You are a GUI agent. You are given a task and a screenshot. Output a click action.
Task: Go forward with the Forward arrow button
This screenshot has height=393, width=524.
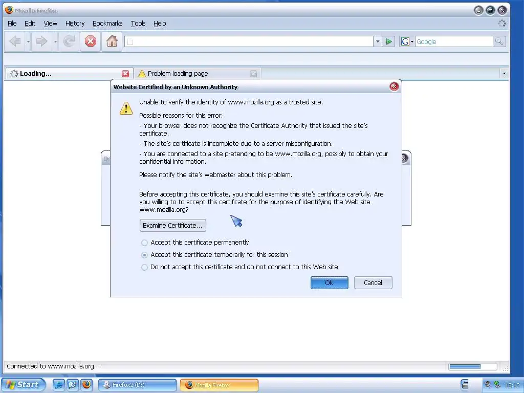click(41, 41)
